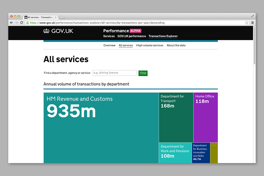Bookmark this page with the star icon
The height and width of the screenshot is (176, 264).
pyautogui.click(x=247, y=23)
